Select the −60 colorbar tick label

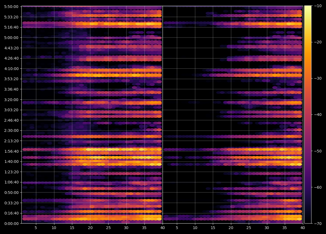(318, 187)
